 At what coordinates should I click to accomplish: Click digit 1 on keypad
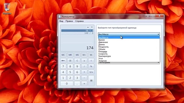click(x=63, y=78)
